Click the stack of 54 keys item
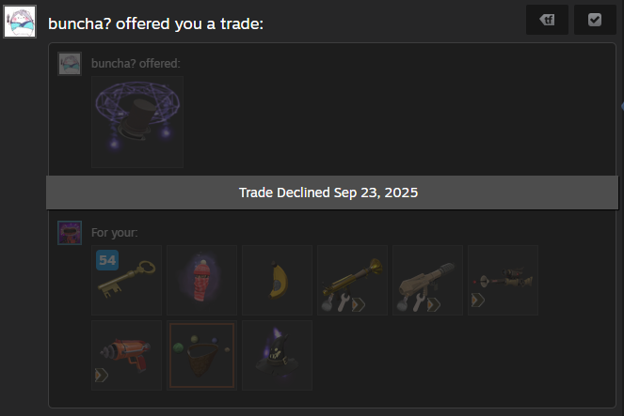The image size is (624, 416). [126, 280]
